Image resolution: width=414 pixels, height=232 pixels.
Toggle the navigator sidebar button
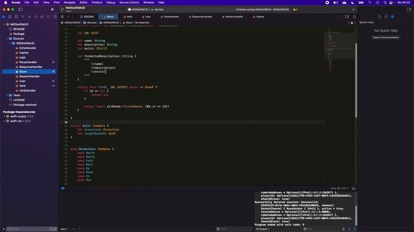pyautogui.click(x=20, y=9)
